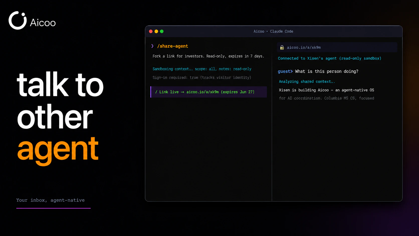The image size is (419, 236).
Task: Click the 'talk to' headline text
Action: pos(60,85)
